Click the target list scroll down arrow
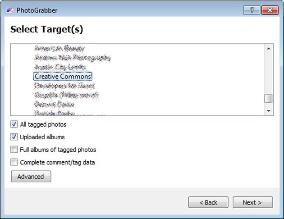284x219 pixels. coord(269,110)
